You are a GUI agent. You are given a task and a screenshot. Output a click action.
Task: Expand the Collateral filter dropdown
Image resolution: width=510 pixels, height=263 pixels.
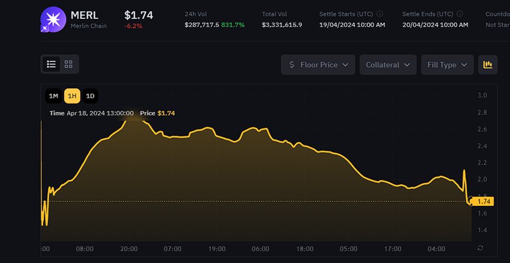(x=388, y=65)
